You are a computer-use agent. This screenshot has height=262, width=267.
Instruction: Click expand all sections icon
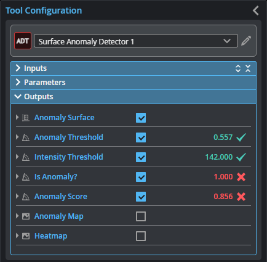tap(238, 68)
